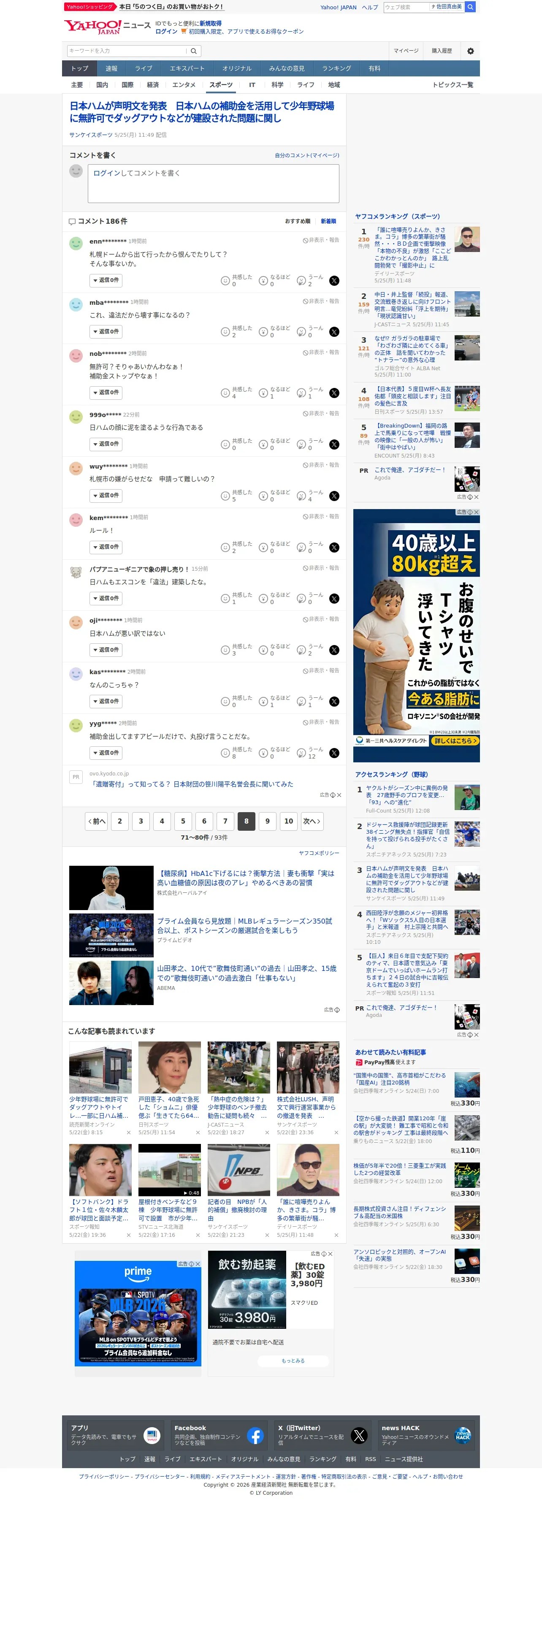Expand 返信0件 under 999o***** comment
The image size is (542, 1626).
(106, 444)
